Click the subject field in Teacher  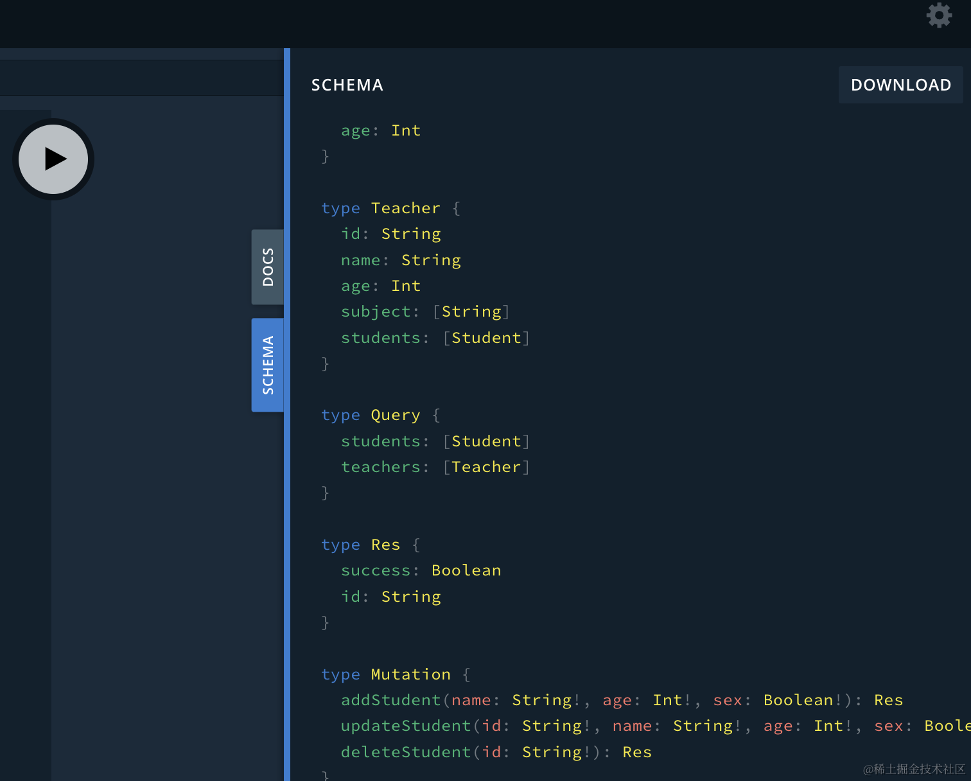coord(376,312)
